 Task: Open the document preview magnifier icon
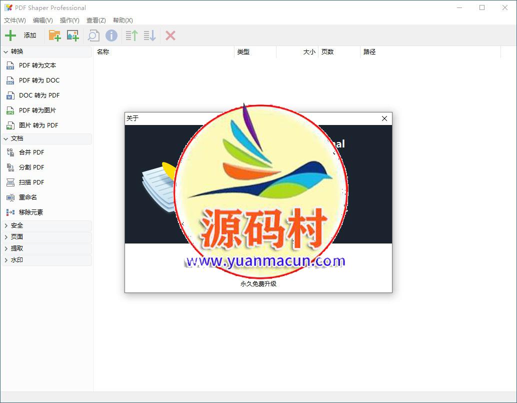coord(93,35)
